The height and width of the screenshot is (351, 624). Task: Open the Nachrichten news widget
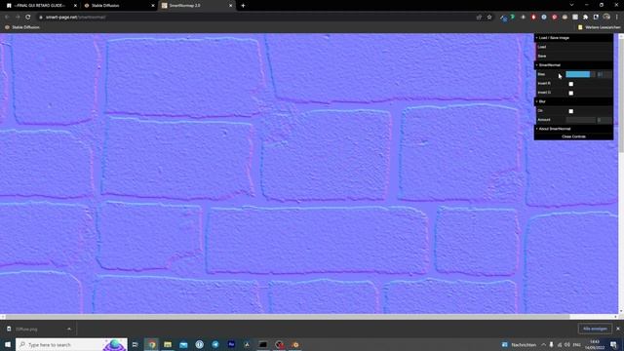tap(520, 344)
